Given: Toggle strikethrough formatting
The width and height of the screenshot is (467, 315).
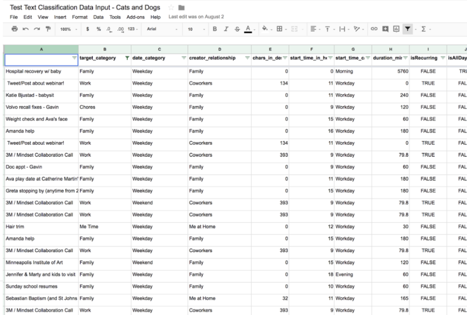Looking at the screenshot, I should (x=237, y=29).
